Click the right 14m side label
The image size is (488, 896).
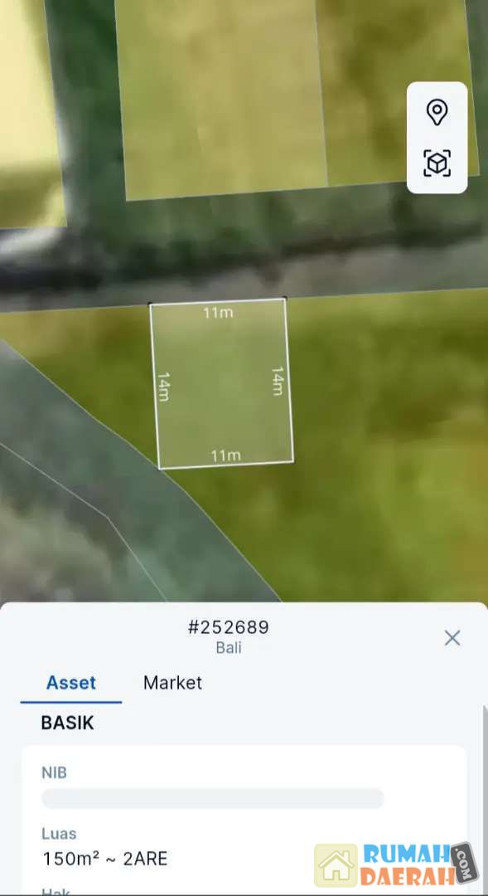[x=278, y=381]
